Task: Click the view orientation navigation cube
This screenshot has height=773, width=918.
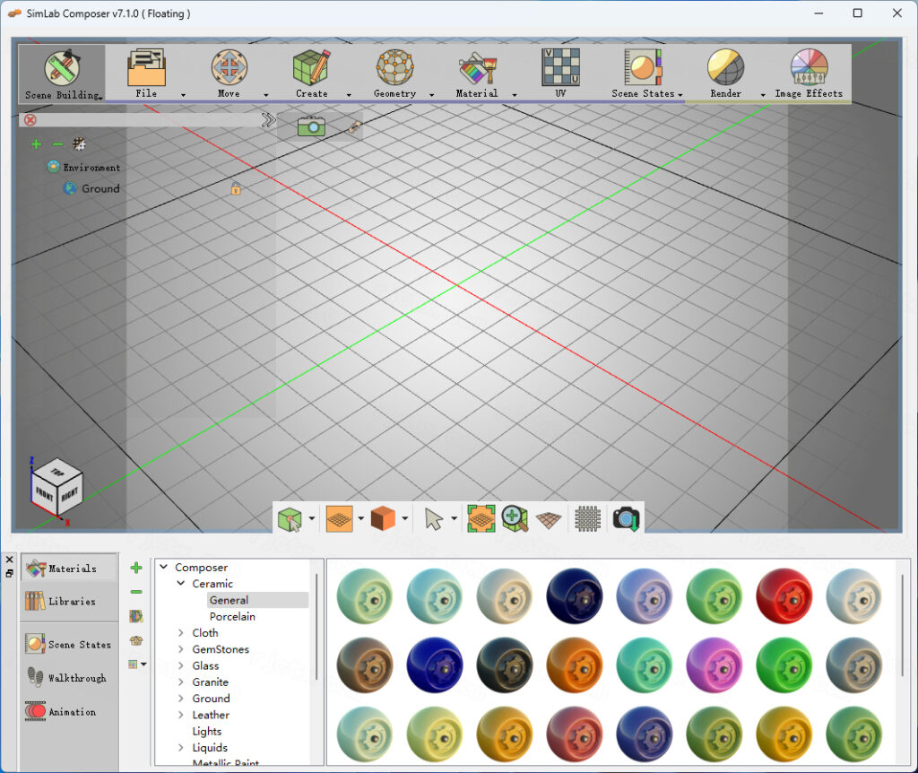Action: pyautogui.click(x=56, y=489)
